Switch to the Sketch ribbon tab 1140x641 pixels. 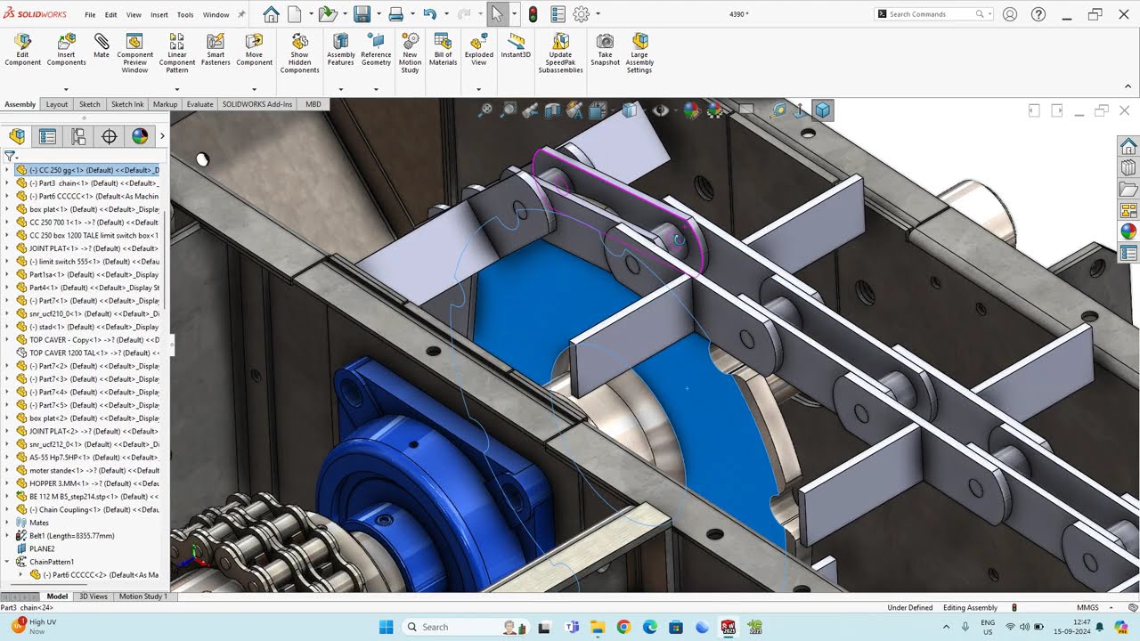tap(90, 104)
